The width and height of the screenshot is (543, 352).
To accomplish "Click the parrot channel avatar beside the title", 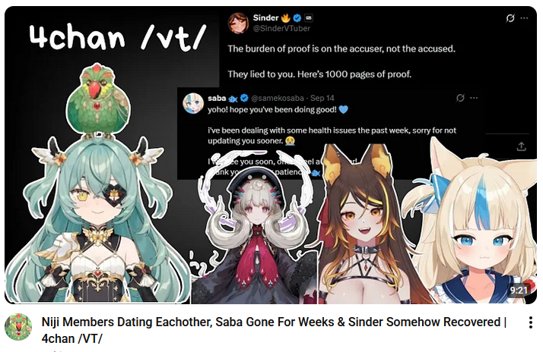I will pos(18,327).
